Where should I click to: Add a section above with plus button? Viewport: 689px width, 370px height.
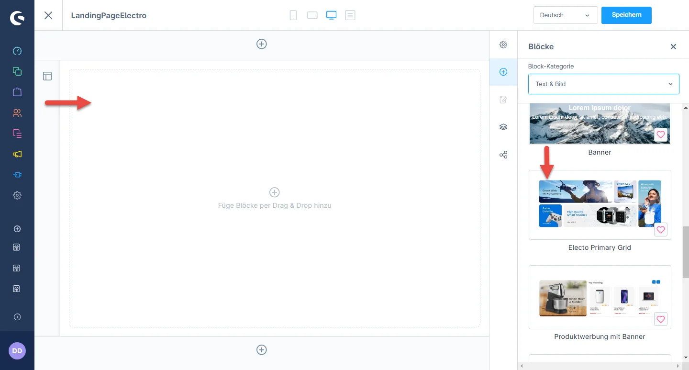[262, 44]
